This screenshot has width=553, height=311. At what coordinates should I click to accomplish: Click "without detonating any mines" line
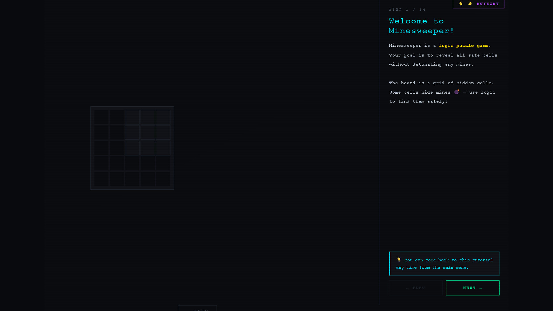click(431, 65)
